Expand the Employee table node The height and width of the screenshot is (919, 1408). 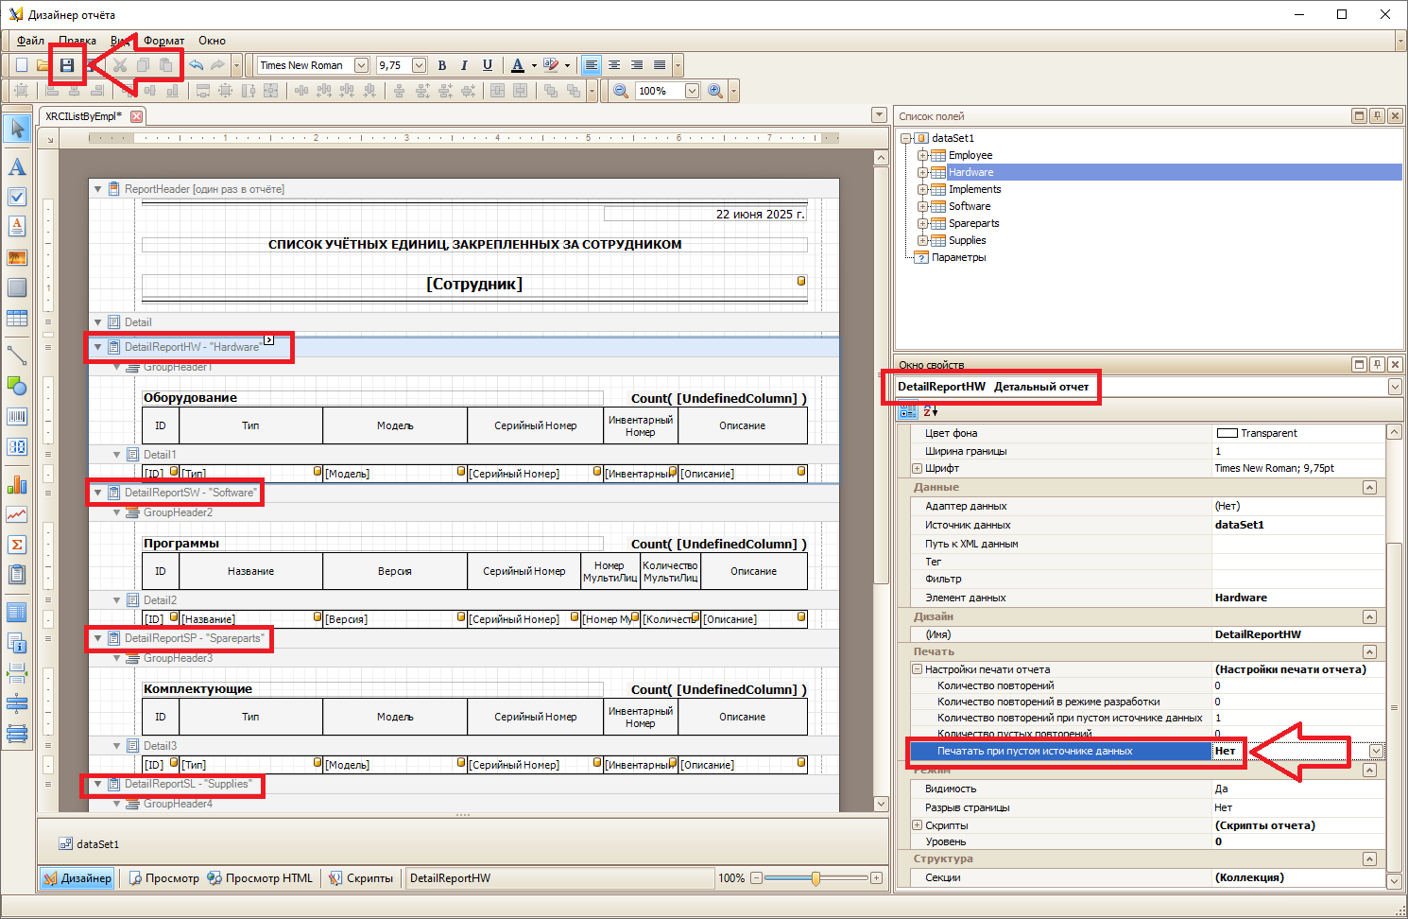(922, 155)
